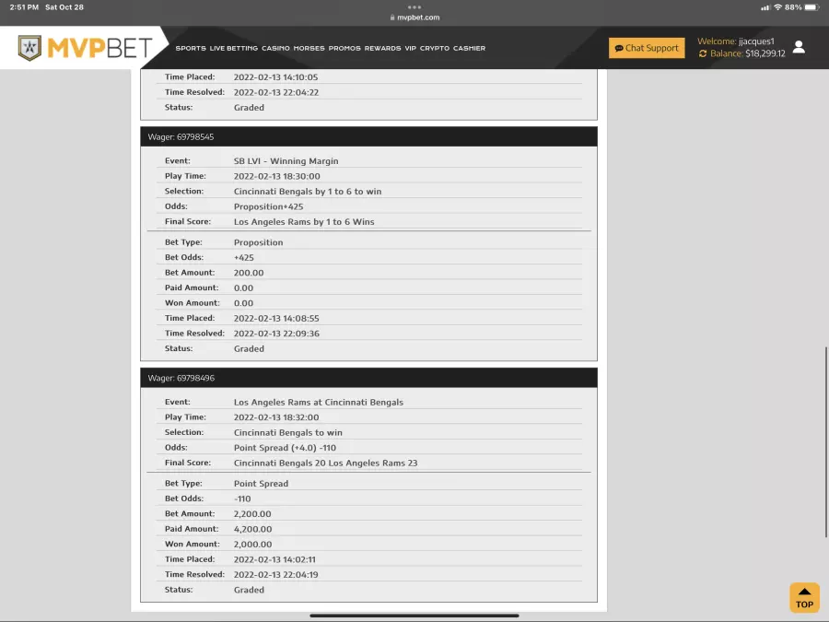Tap the cellular signal bars icon
829x622 pixels.
click(765, 7)
